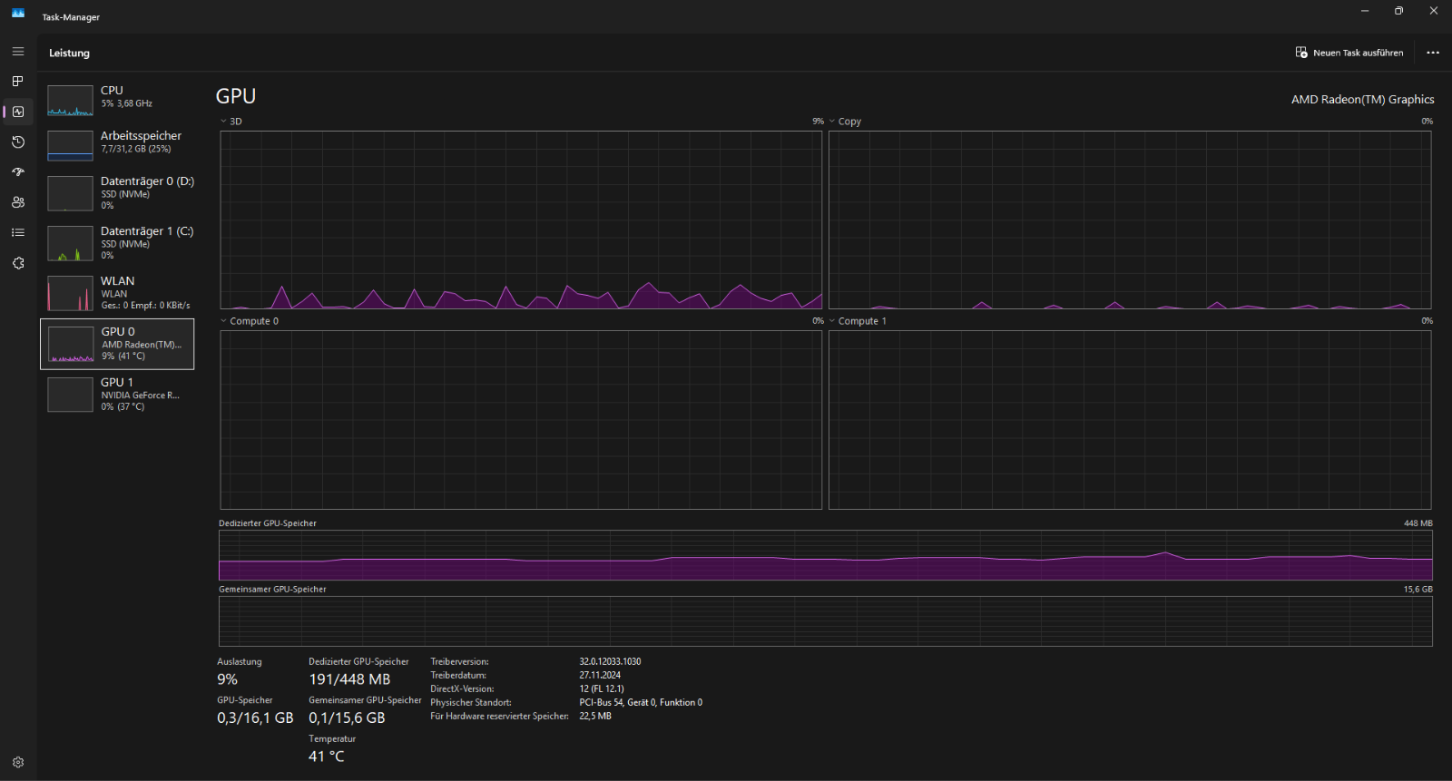This screenshot has width=1452, height=781.
Task: Click the Copy utilization graph
Action: (1130, 220)
